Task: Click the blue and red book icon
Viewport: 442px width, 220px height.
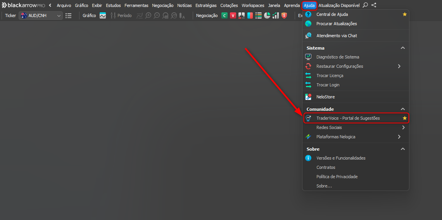Action: (250, 16)
